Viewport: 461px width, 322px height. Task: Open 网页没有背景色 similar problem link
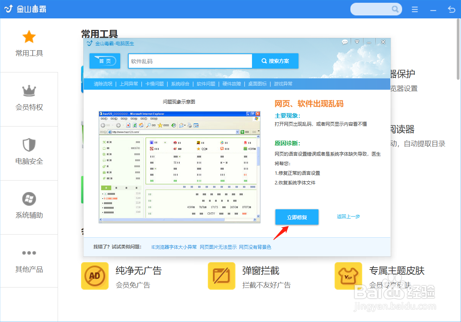[x=255, y=247]
